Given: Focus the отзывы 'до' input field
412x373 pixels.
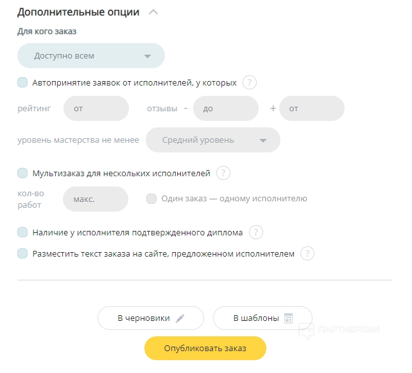Looking at the screenshot, I should [225, 108].
